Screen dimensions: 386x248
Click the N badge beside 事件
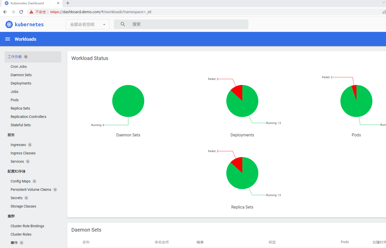(22, 243)
